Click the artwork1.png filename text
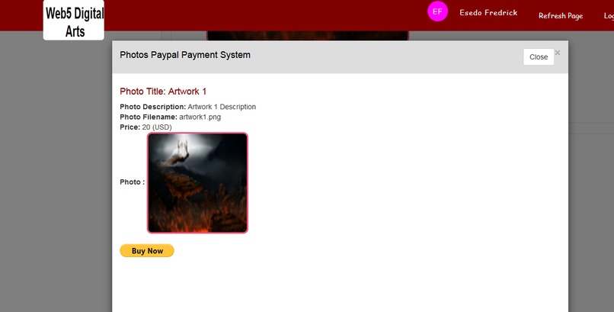Image resolution: width=614 pixels, height=312 pixels. (200, 117)
